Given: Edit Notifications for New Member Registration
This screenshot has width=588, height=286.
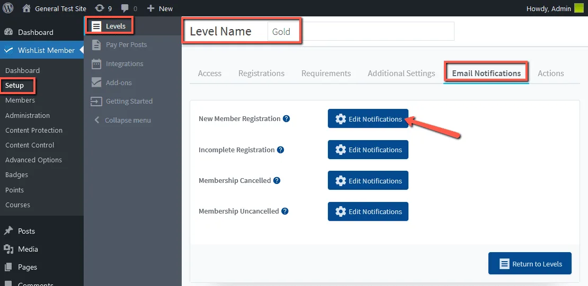Looking at the screenshot, I should coord(368,118).
